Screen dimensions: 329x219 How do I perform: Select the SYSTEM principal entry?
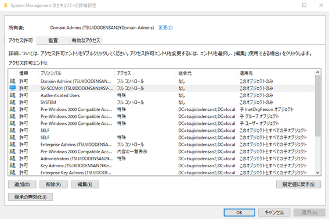48,102
